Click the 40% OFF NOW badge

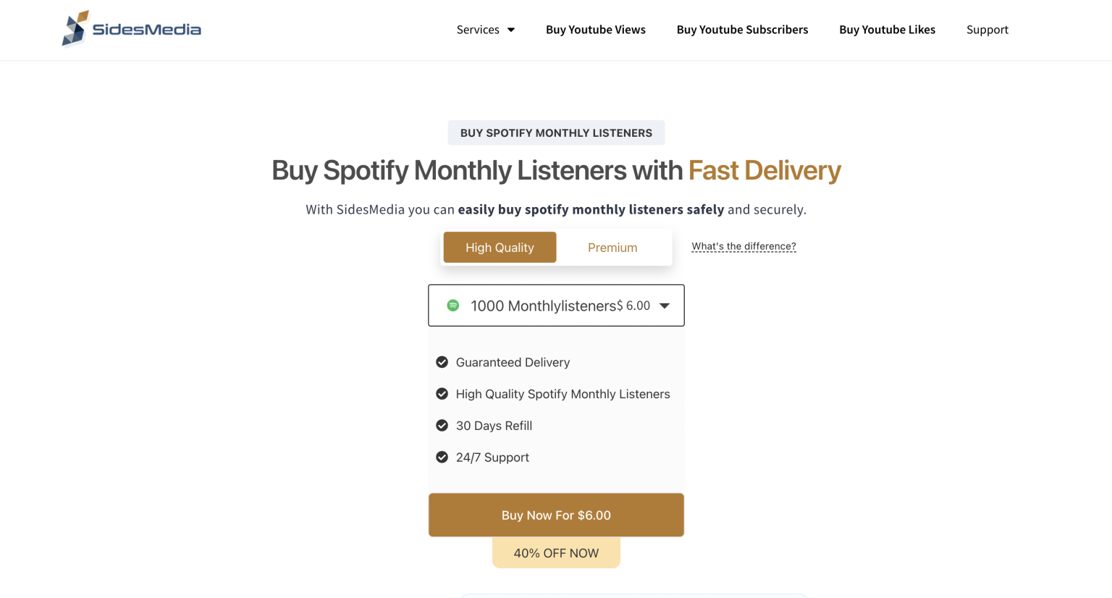coord(556,552)
